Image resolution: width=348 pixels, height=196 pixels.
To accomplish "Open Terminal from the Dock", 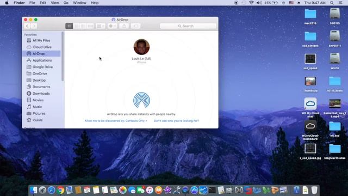I will (x=212, y=190).
